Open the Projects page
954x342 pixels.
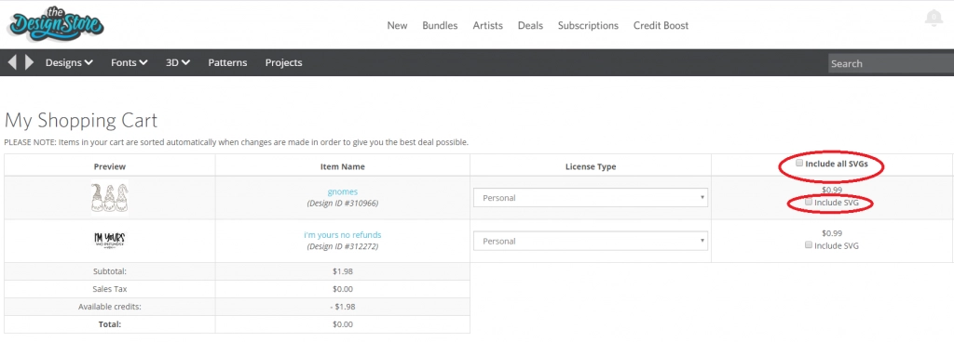coord(283,62)
